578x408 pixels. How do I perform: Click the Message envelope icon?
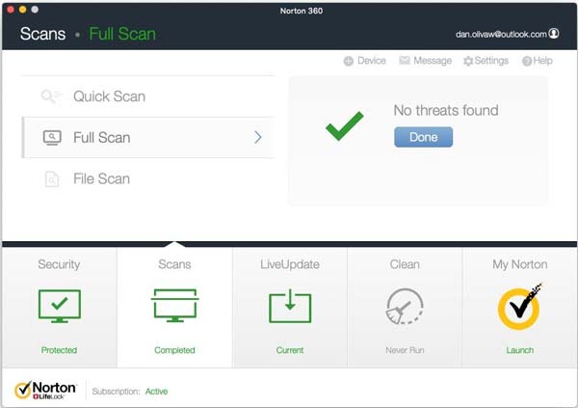405,60
